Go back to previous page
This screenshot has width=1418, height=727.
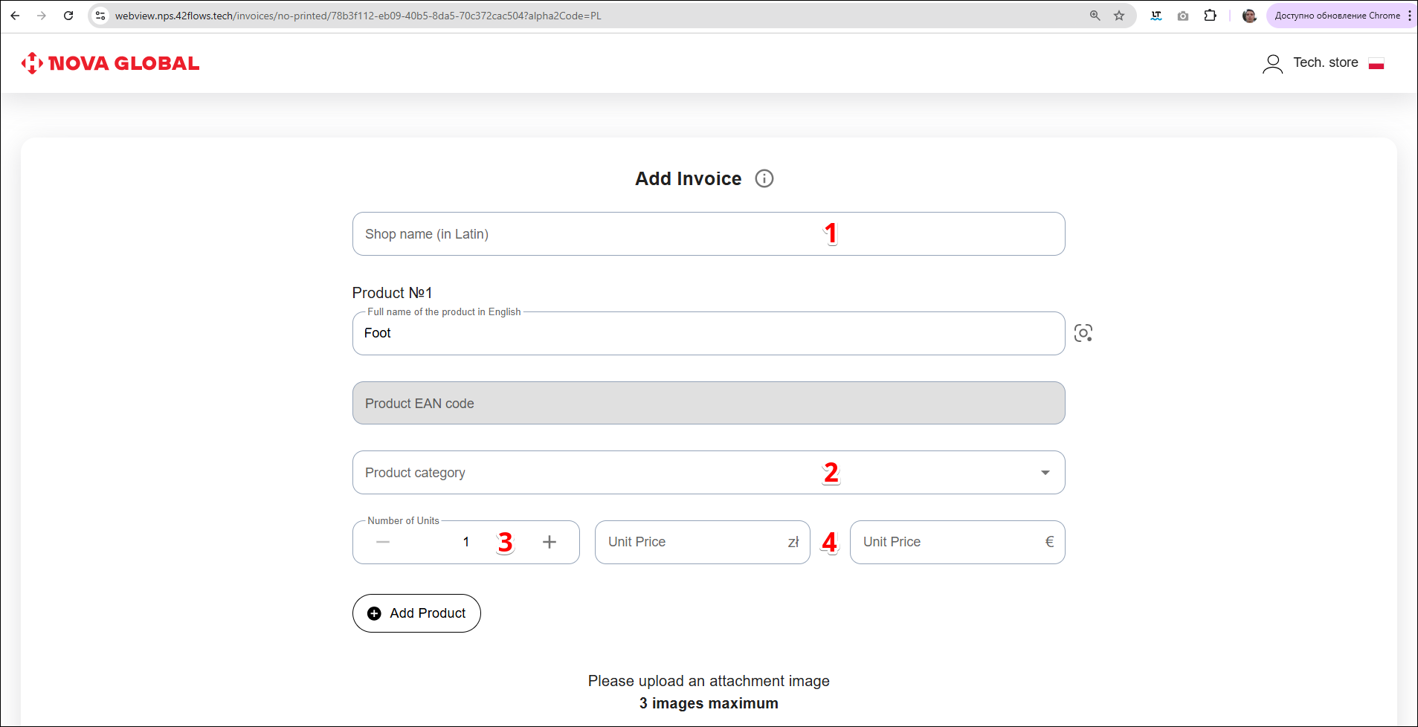[15, 16]
